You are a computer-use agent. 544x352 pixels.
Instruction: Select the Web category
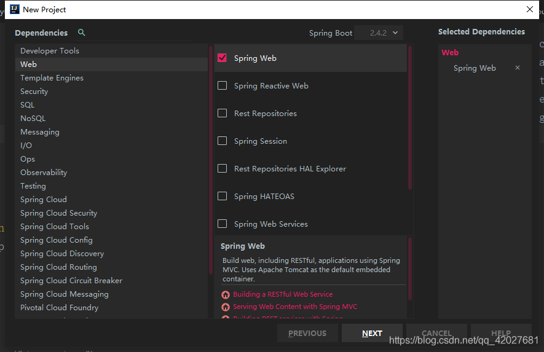tap(111, 64)
